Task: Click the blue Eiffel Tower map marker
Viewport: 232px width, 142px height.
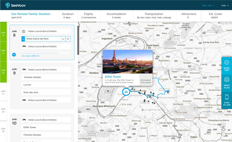Action: pos(126,92)
